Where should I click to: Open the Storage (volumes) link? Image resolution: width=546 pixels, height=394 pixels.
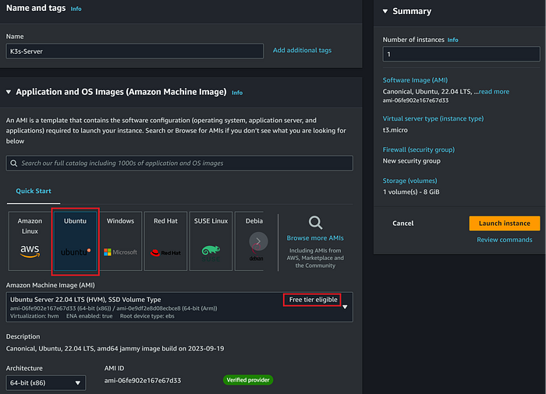409,181
